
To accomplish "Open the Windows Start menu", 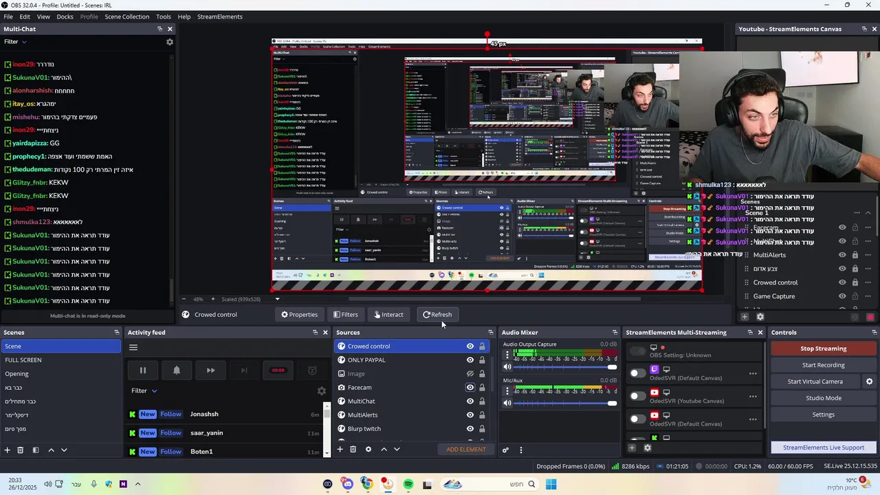I will tap(551, 484).
